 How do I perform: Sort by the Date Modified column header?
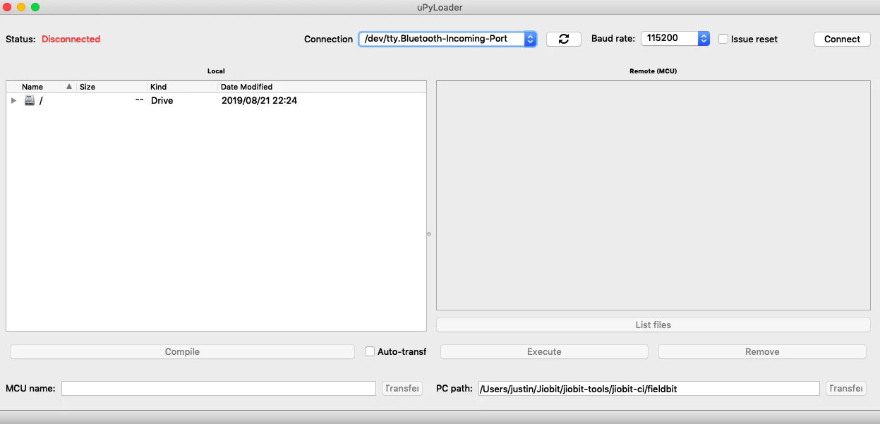click(322, 87)
